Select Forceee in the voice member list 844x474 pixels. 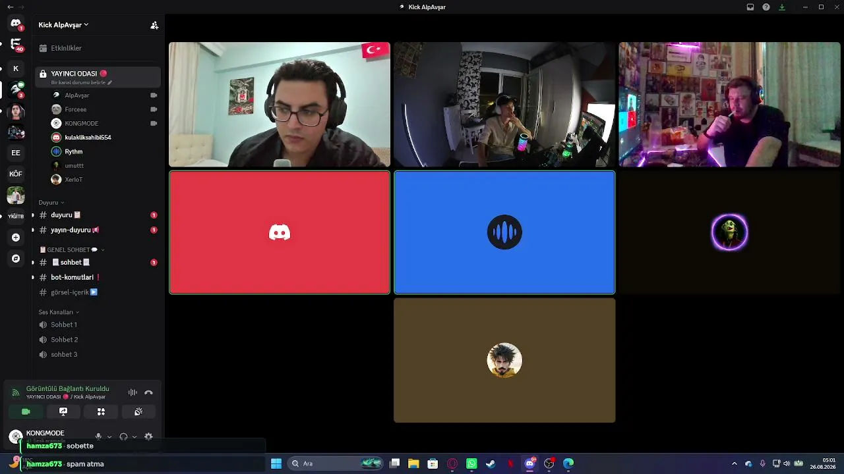pyautogui.click(x=104, y=109)
